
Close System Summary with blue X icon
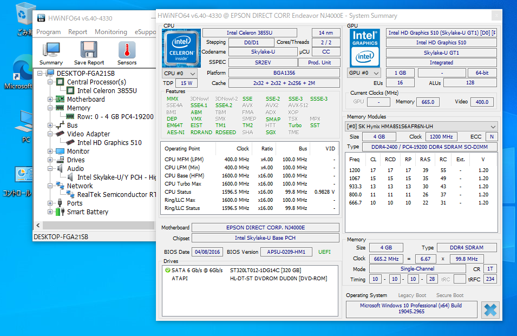click(490, 310)
